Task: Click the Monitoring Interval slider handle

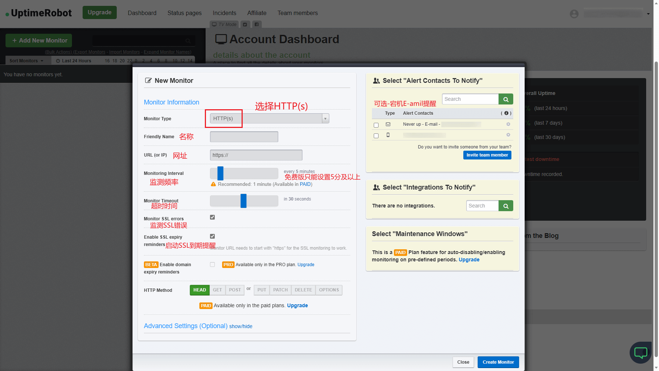Action: click(220, 173)
